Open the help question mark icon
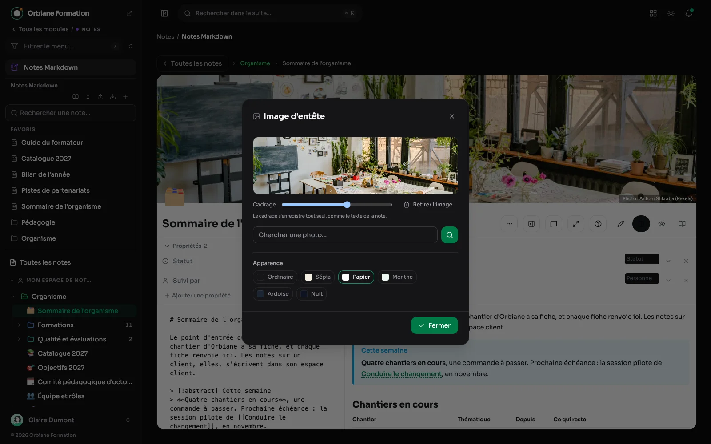The image size is (711, 444). (598, 224)
